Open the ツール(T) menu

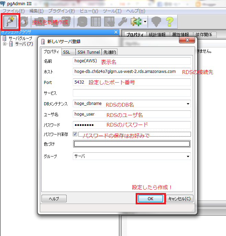coord(112,11)
